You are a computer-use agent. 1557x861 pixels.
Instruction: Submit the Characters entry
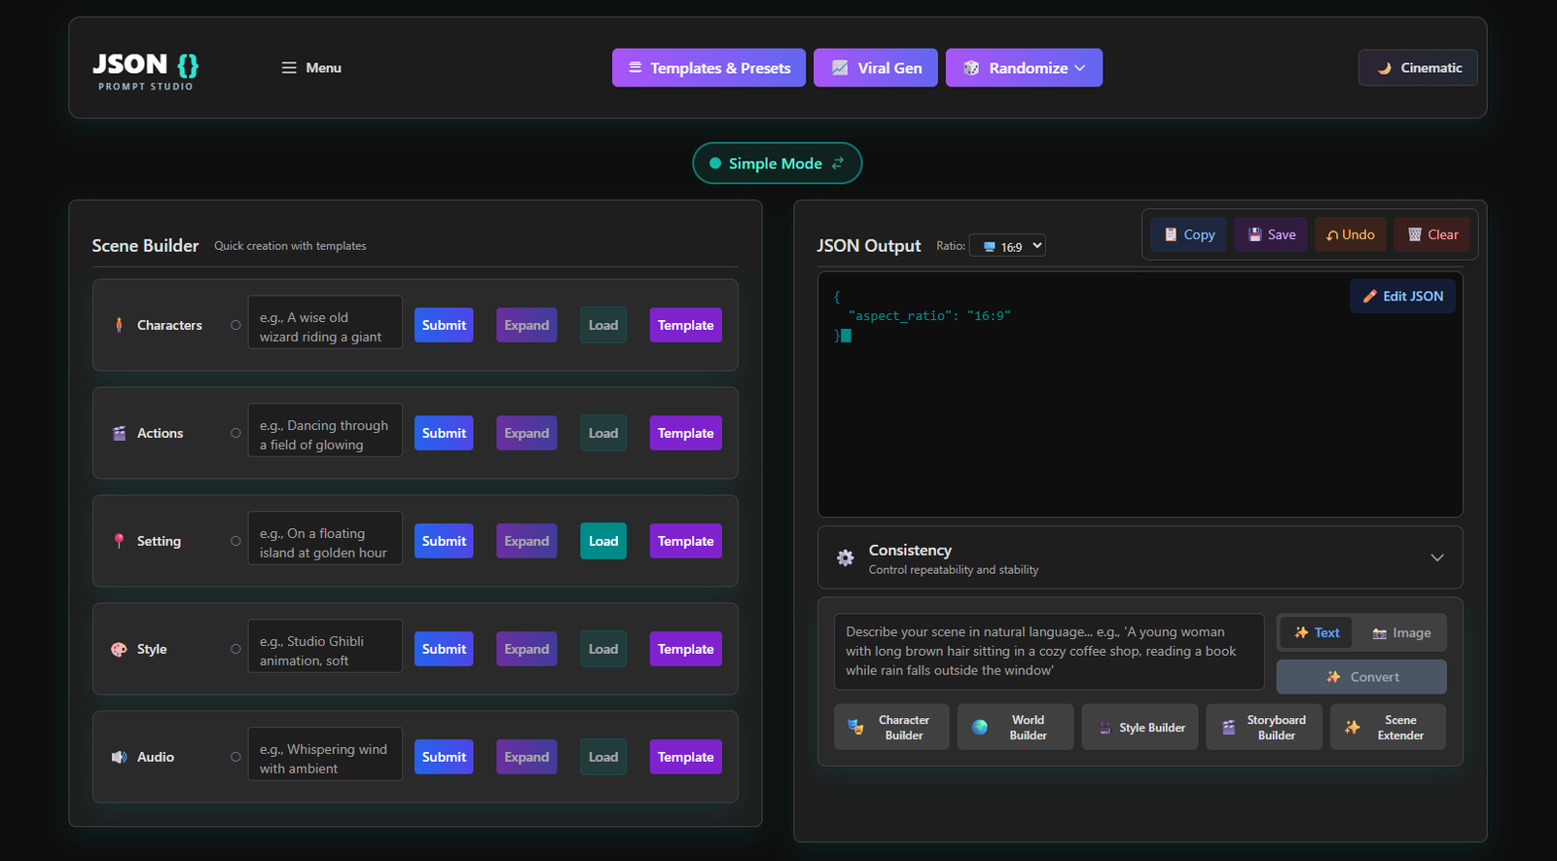pos(444,325)
